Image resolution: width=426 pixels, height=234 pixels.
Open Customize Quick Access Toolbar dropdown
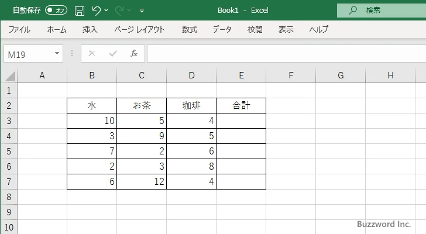142,11
